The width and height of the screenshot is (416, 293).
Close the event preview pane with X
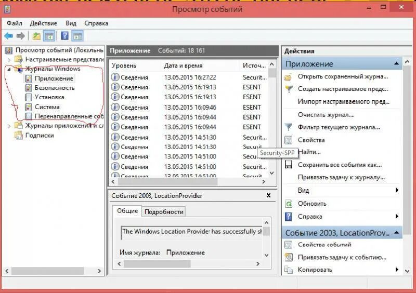click(268, 195)
